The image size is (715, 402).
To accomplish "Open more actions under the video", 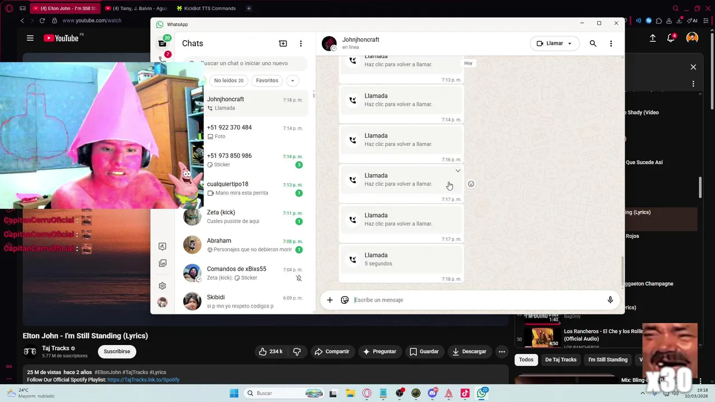I will tap(502, 351).
